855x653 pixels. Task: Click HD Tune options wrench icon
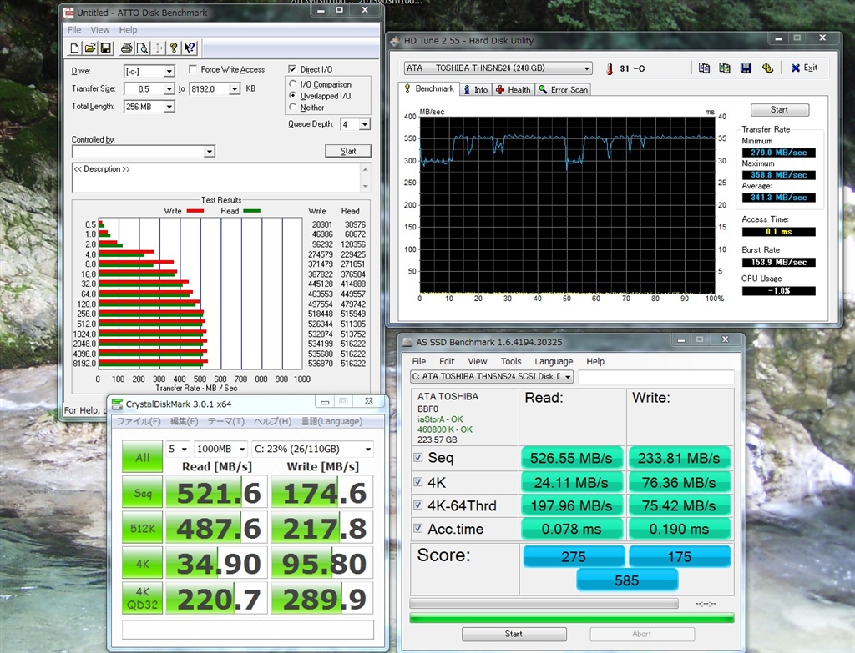point(767,68)
